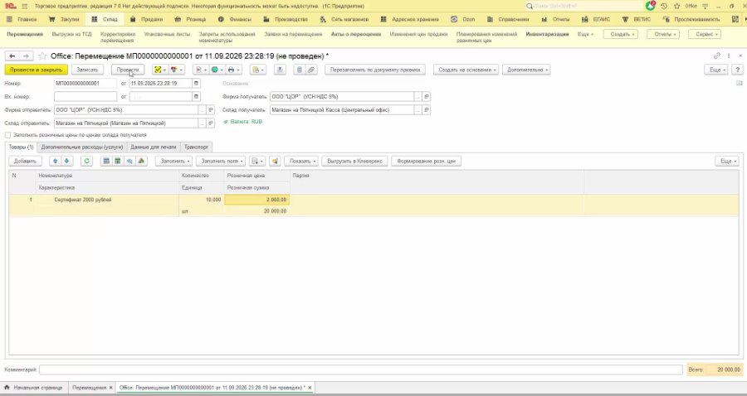
Task: Open Инвентаризация link in section panel
Action: pos(548,34)
